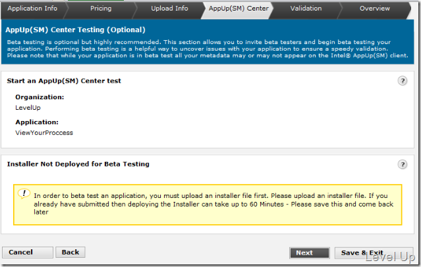
Task: Proceed with the Next button
Action: [309, 253]
